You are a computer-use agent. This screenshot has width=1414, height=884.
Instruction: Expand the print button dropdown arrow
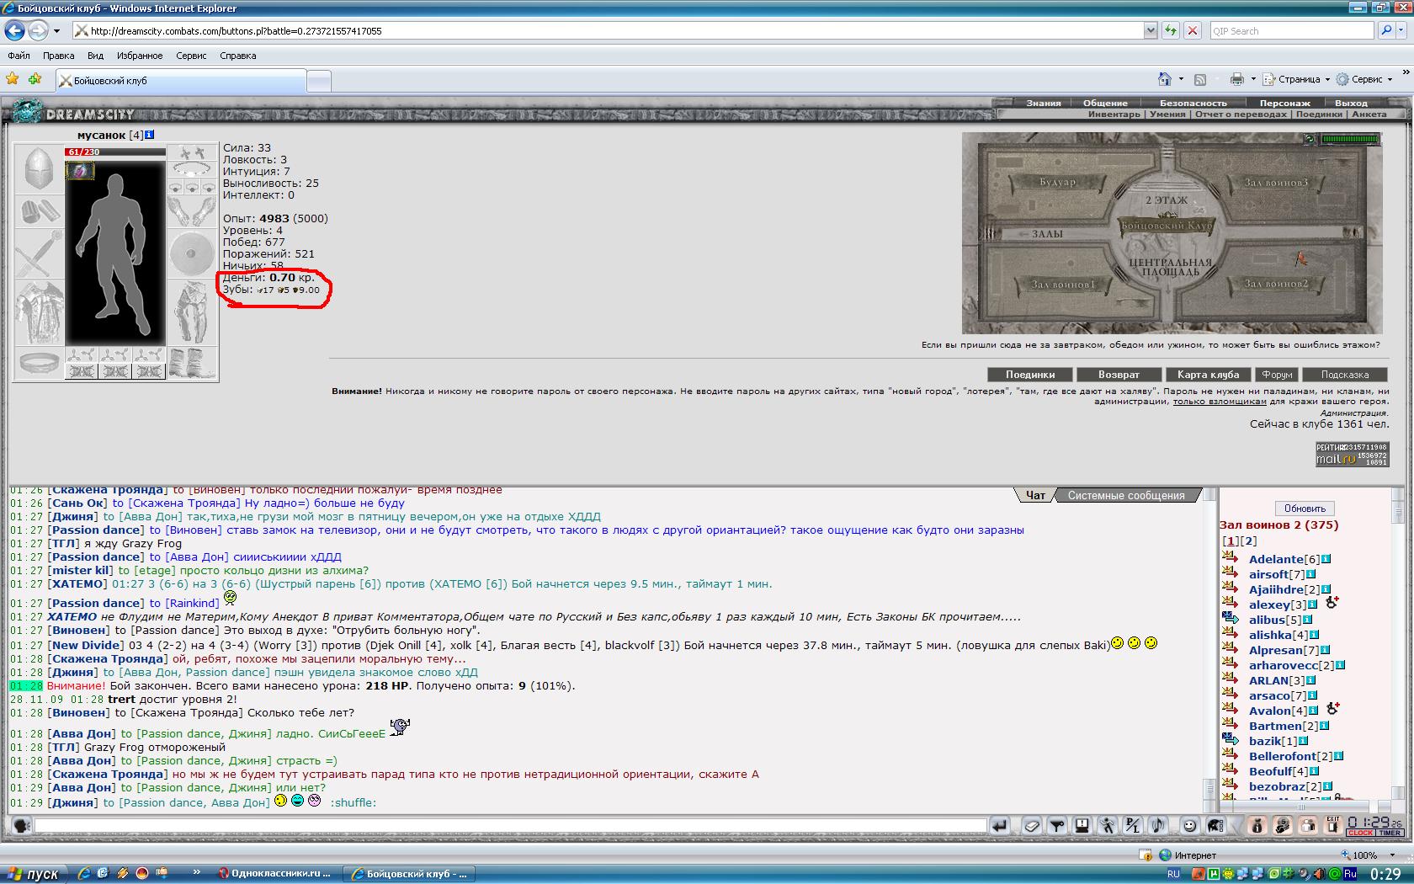[1253, 79]
